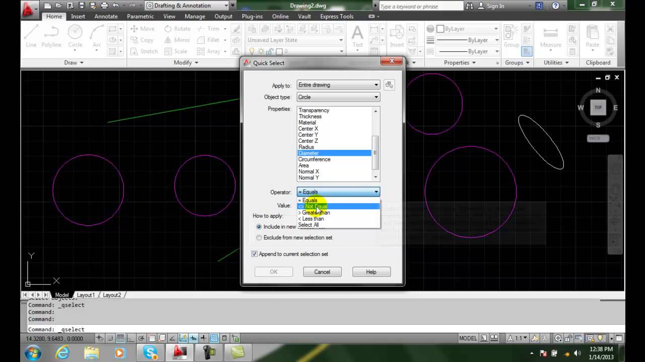Expand the Modify panel flyout
The image size is (645, 362).
click(186, 63)
